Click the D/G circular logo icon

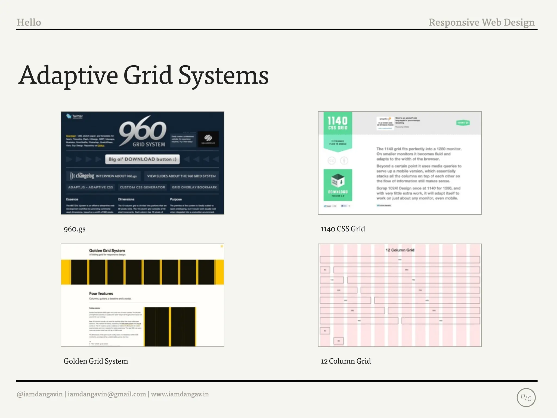(526, 397)
